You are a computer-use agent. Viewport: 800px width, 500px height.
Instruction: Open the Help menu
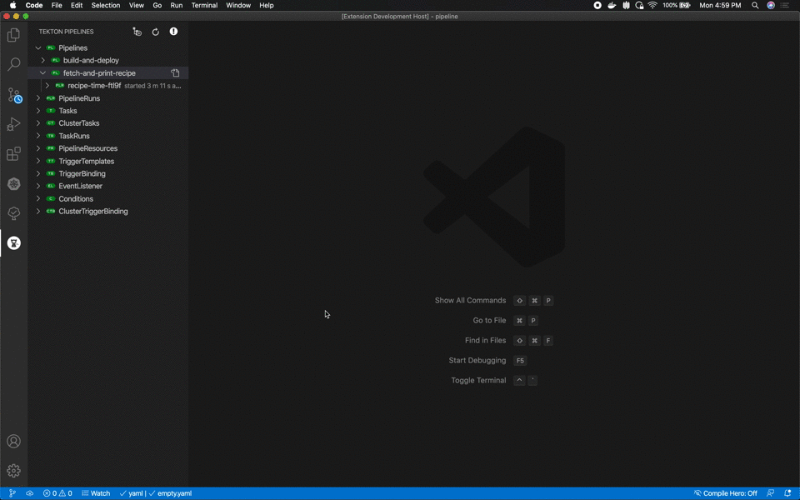267,5
